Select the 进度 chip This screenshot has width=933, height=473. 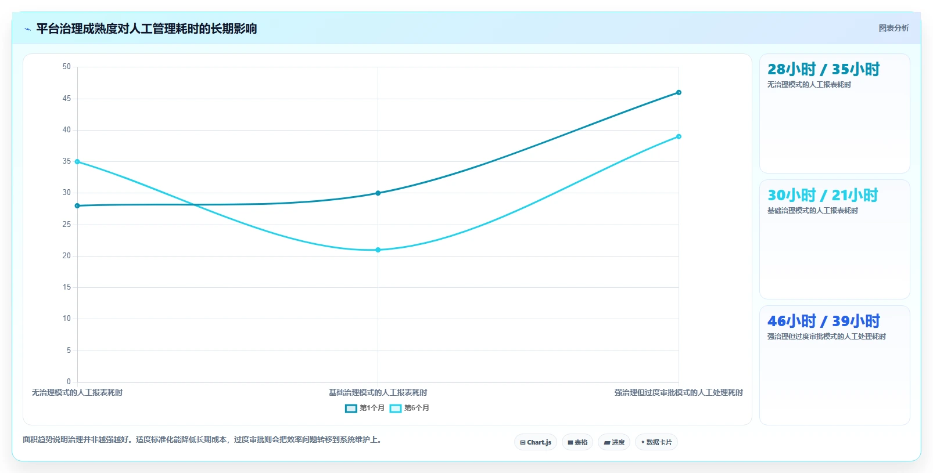point(614,442)
